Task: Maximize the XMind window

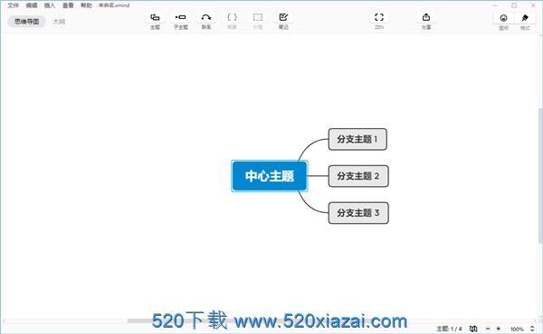Action: tap(514, 5)
